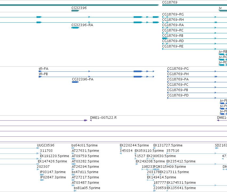
Task: Select protein CG18769-PB
Action: pyautogui.click(x=178, y=90)
